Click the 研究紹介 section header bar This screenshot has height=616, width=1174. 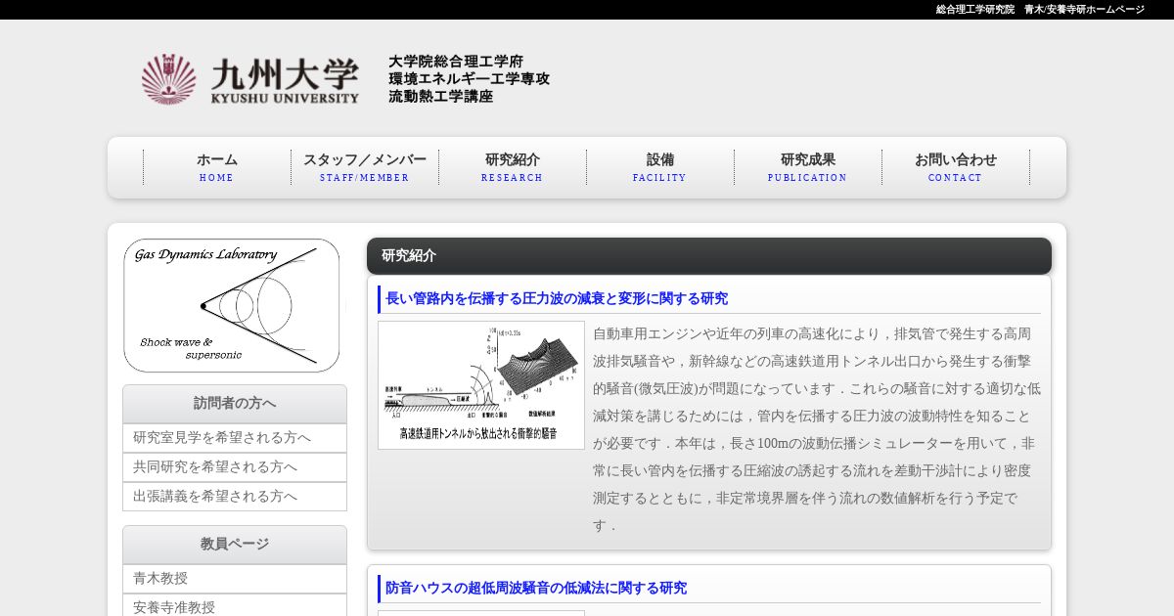point(709,256)
